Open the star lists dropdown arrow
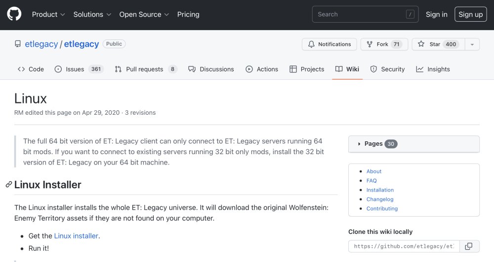The width and height of the screenshot is (494, 262). (x=472, y=44)
